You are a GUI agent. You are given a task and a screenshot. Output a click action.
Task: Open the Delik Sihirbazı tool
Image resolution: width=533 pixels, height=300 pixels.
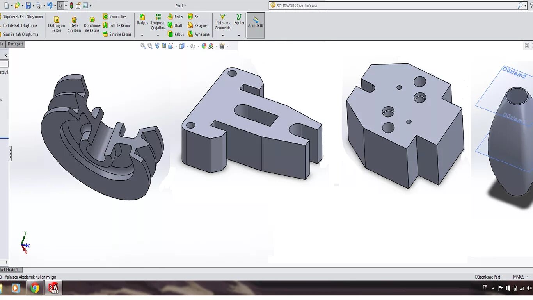click(75, 25)
